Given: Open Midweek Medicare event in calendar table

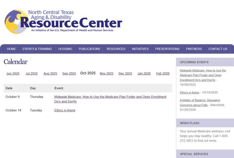Looking at the screenshot, I should tap(110, 99).
